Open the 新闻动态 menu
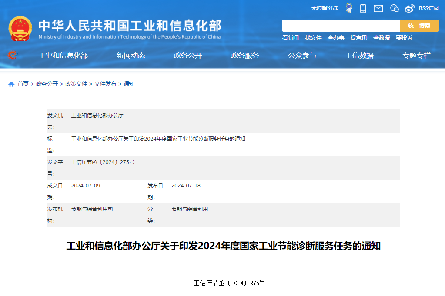Screen dimensions: 445x296 point(131,56)
